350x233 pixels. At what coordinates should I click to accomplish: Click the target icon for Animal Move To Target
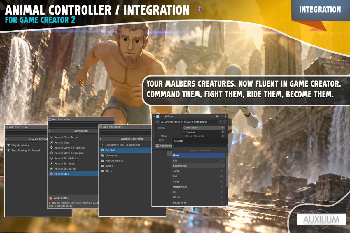[52, 153]
